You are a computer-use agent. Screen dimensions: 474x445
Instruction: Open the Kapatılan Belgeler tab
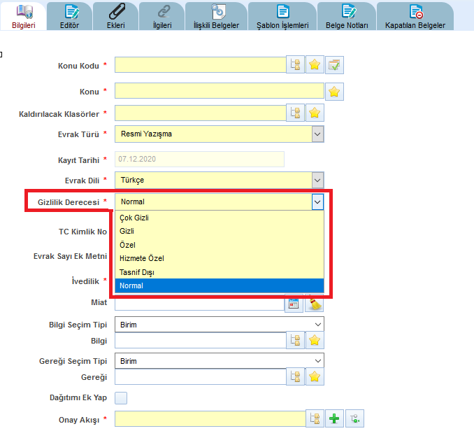(x=415, y=16)
